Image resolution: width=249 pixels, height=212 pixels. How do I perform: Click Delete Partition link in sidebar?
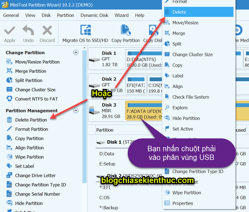(31, 120)
